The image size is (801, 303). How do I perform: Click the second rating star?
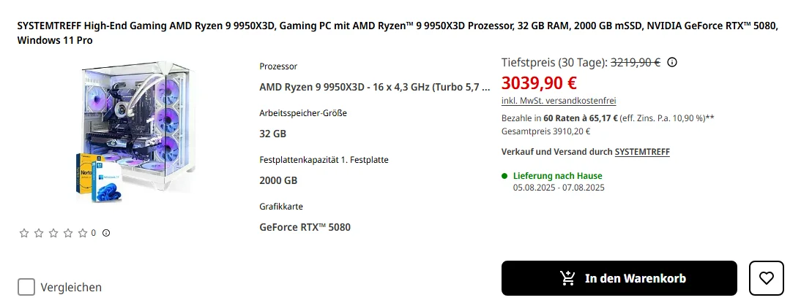coord(40,233)
